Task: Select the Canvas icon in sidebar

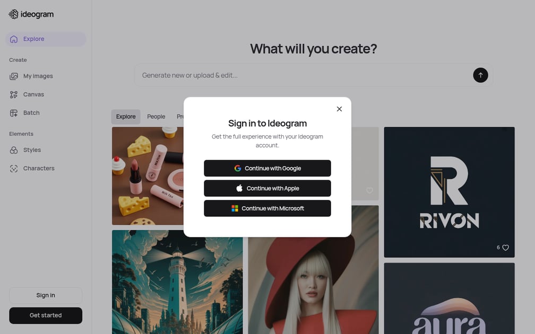Action: pyautogui.click(x=14, y=94)
